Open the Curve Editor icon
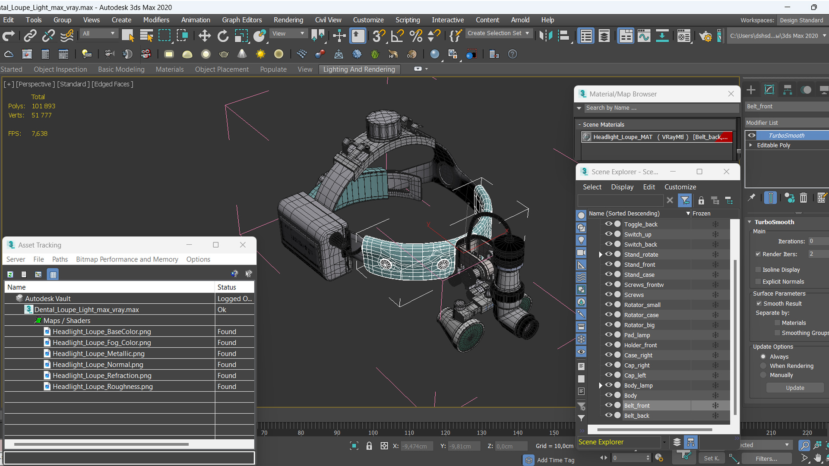Image resolution: width=829 pixels, height=466 pixels. [x=644, y=36]
